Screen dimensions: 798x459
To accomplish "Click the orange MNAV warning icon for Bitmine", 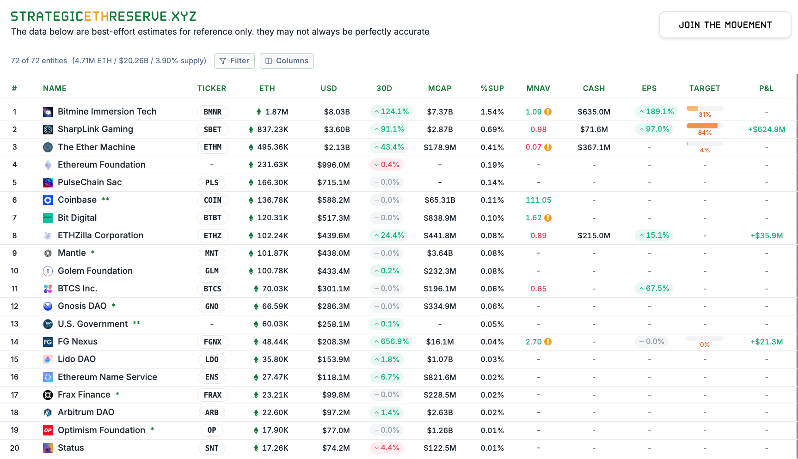I will pos(548,112).
